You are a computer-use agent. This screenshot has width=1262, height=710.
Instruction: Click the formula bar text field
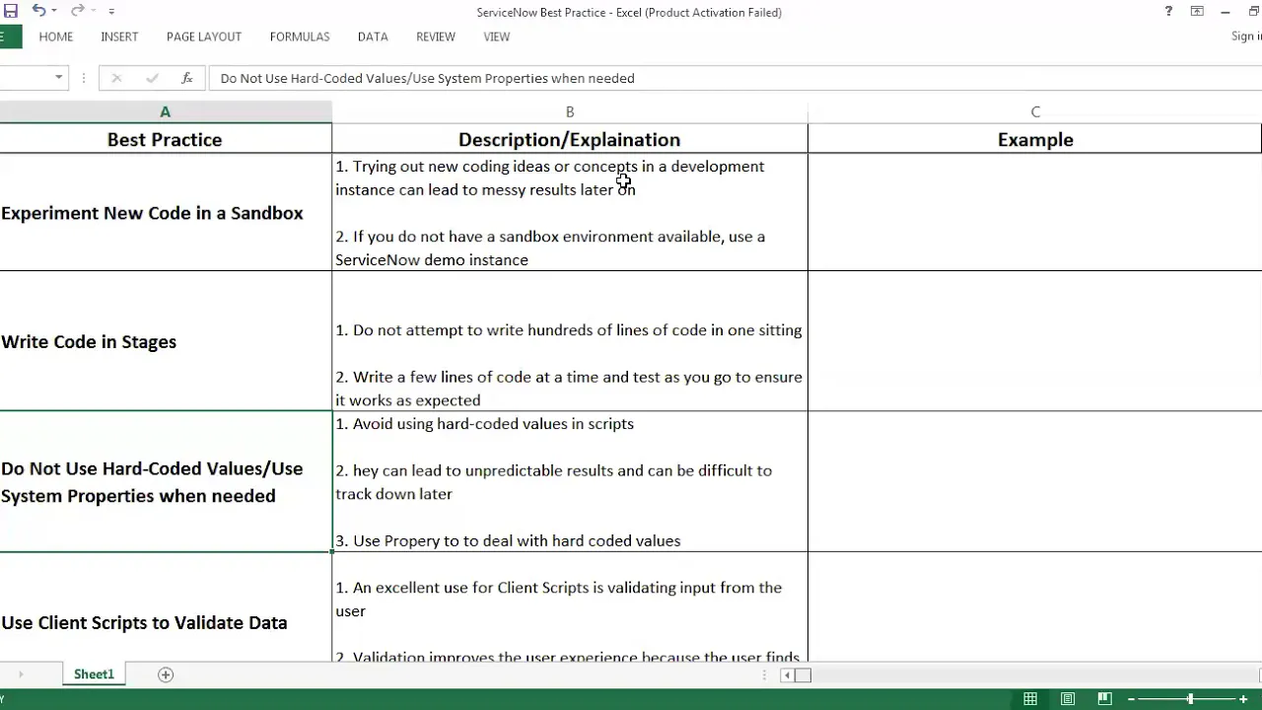690,78
